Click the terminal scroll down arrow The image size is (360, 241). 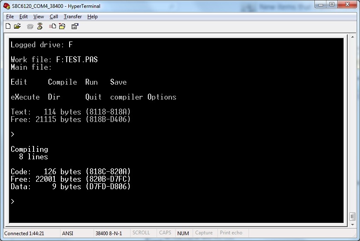coord(352,224)
